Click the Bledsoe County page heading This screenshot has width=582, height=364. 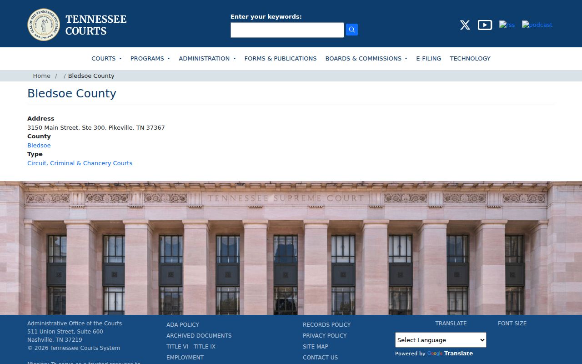[72, 93]
